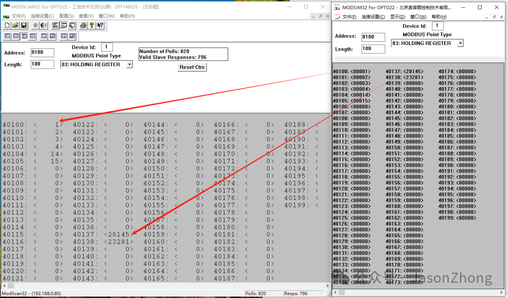Toggle the 64-bit double format

tap(71, 36)
